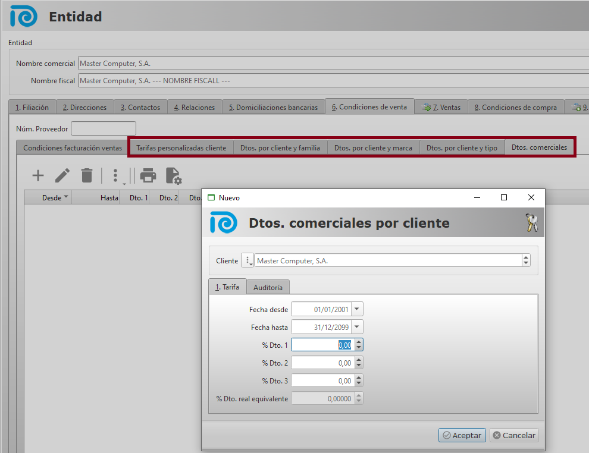Click the pencil edit icon in toolbar
Screen dimensions: 589x453
62,175
